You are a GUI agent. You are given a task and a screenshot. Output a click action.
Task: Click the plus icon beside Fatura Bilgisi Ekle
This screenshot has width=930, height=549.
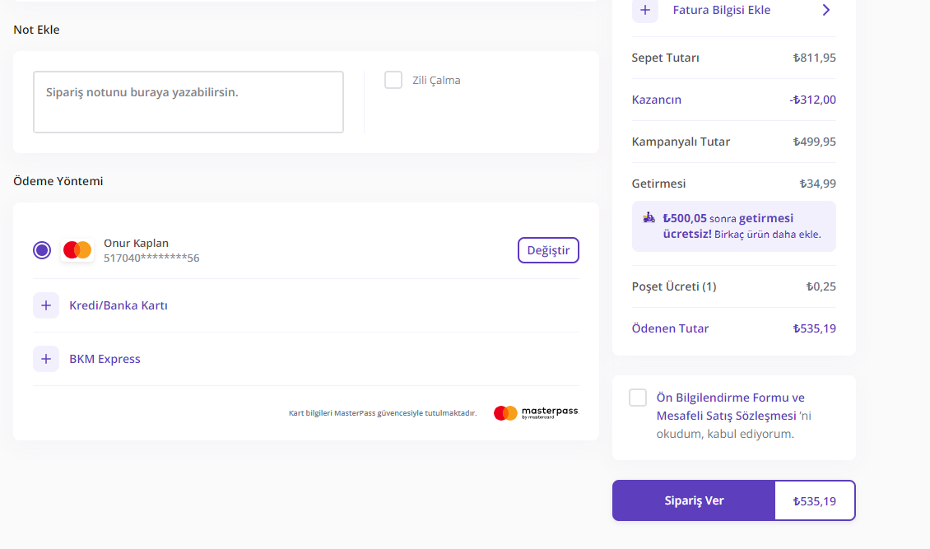click(x=645, y=10)
